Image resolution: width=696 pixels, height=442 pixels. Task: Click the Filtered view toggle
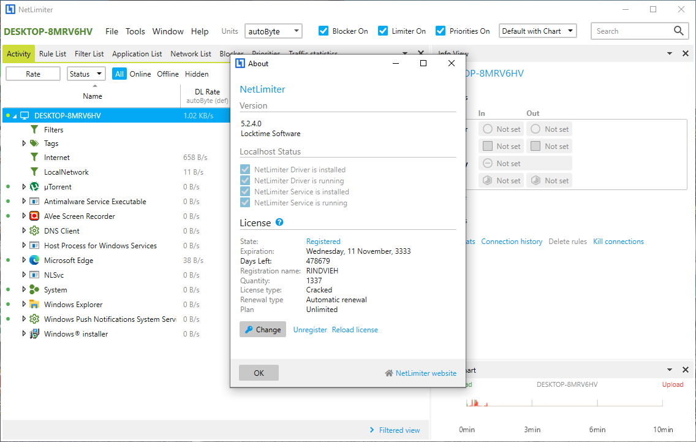395,430
